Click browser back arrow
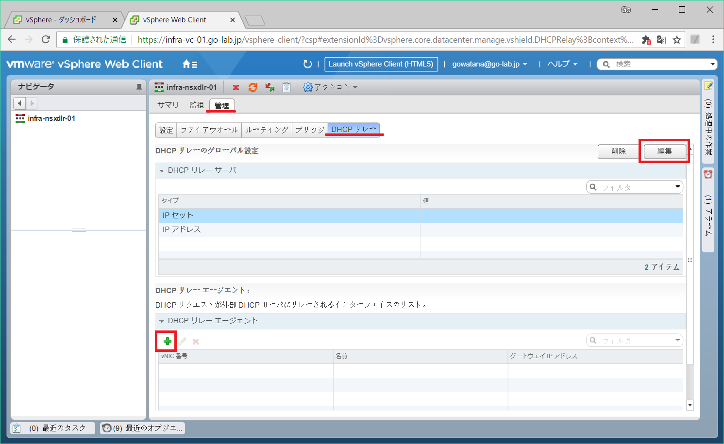This screenshot has width=724, height=444. coord(12,39)
